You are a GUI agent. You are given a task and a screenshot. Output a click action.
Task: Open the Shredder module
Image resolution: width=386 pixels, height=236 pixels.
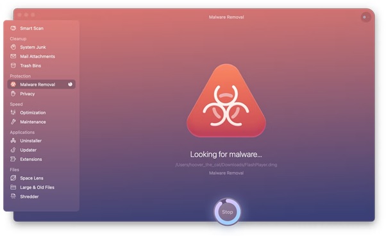pos(41,196)
